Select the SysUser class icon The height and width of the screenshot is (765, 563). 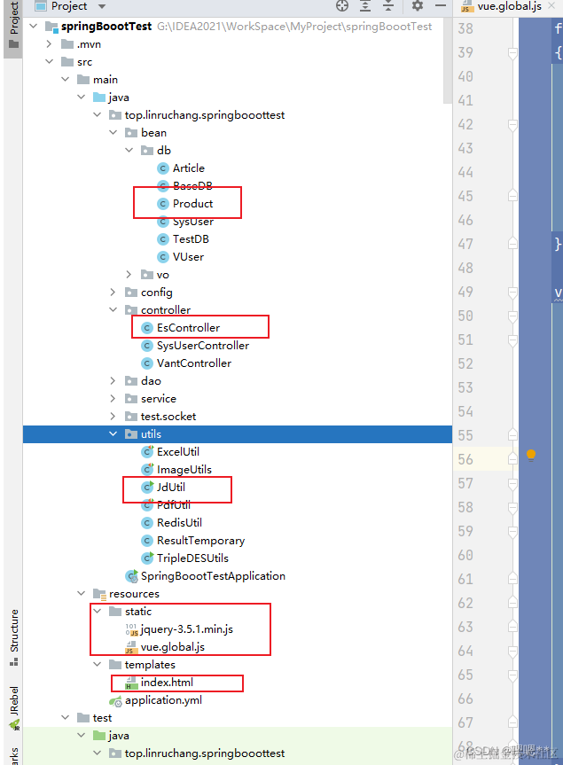tap(163, 222)
